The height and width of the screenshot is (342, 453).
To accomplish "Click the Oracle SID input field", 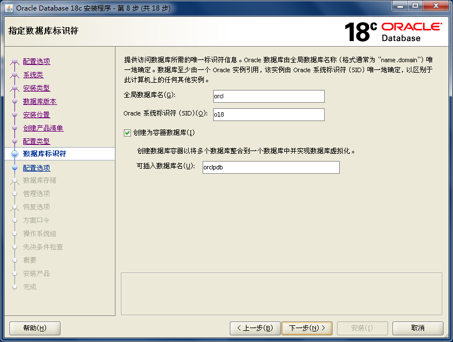I will (269, 114).
